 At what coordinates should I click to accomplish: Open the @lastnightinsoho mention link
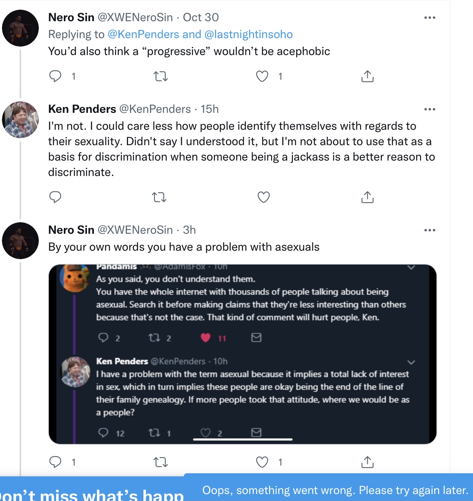[248, 34]
